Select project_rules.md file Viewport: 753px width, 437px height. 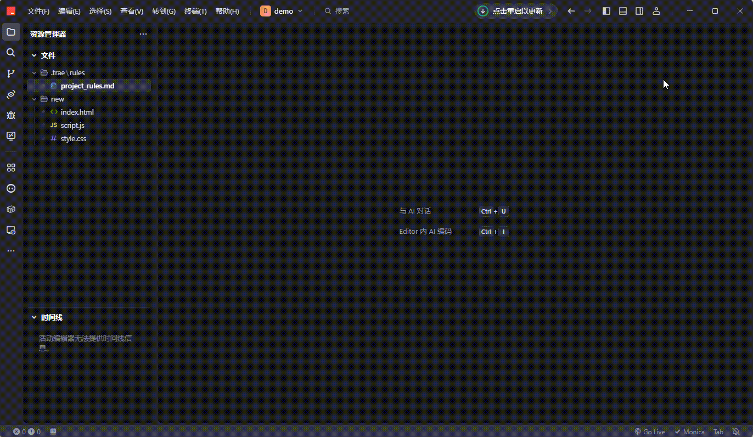pos(89,86)
